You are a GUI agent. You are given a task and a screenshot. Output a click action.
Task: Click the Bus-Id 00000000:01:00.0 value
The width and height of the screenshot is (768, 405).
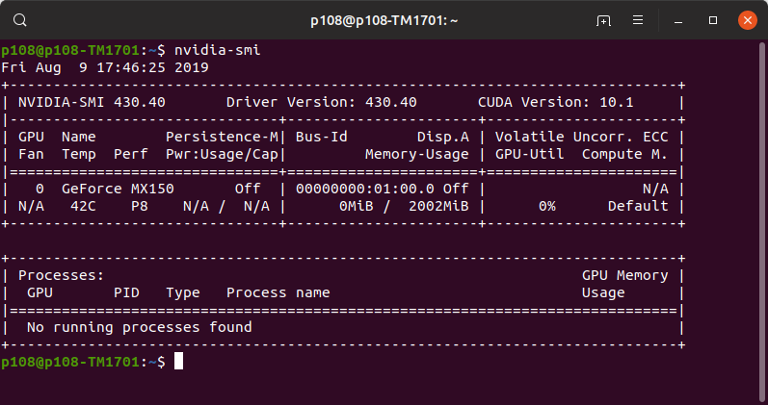pyautogui.click(x=365, y=189)
